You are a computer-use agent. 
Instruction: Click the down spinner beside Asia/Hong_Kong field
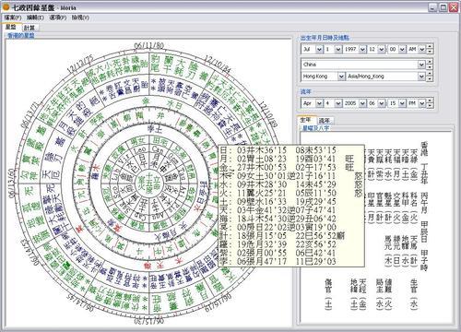tap(430, 78)
